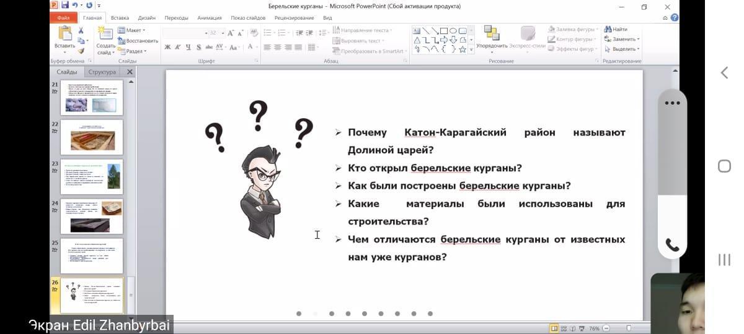The width and height of the screenshot is (744, 334).
Task: Click the zoom slider in status bar
Action: pos(629,328)
